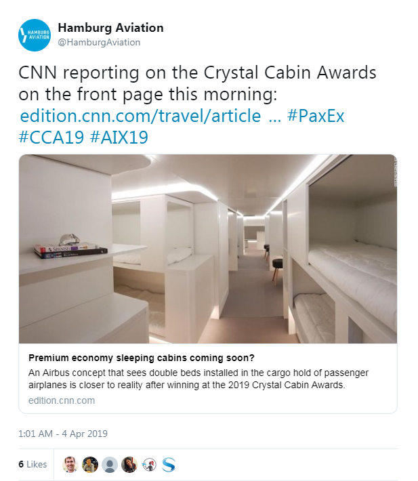This screenshot has height=481, width=418.
Task: Open the gray default liker avatar
Action: [110, 465]
